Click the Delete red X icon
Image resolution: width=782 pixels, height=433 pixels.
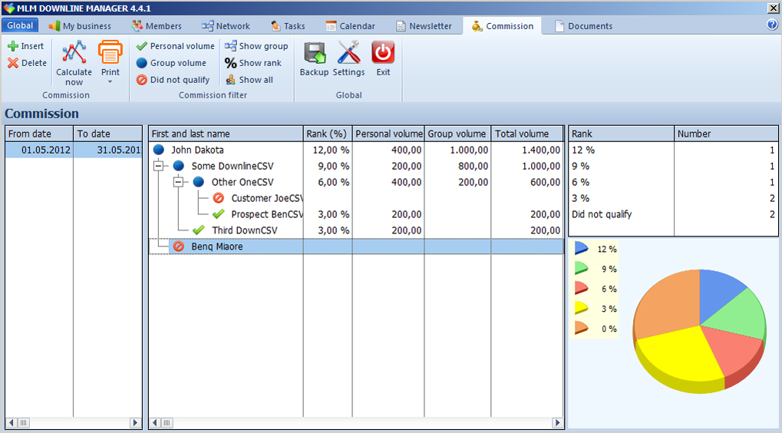point(13,63)
